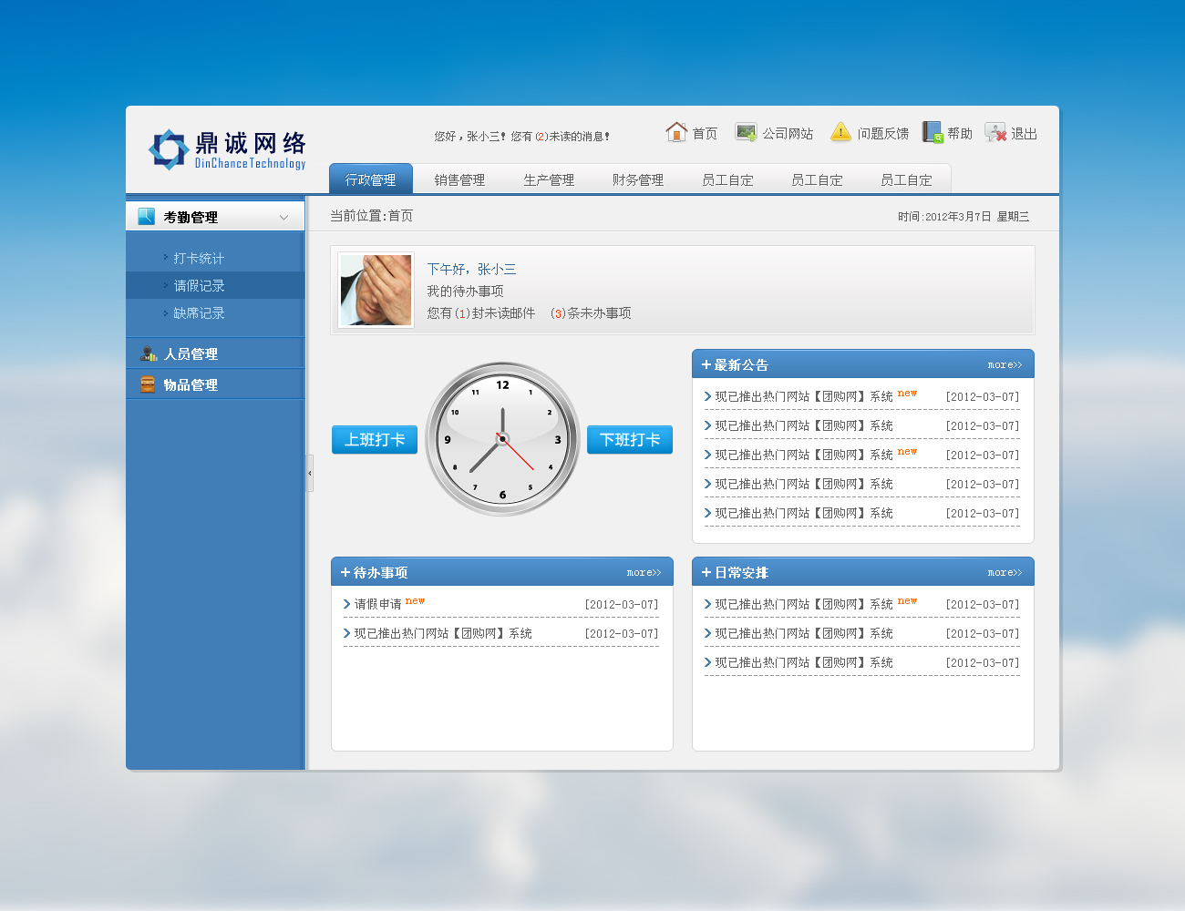
Task: Open the 公司网站 link
Action: [788, 134]
